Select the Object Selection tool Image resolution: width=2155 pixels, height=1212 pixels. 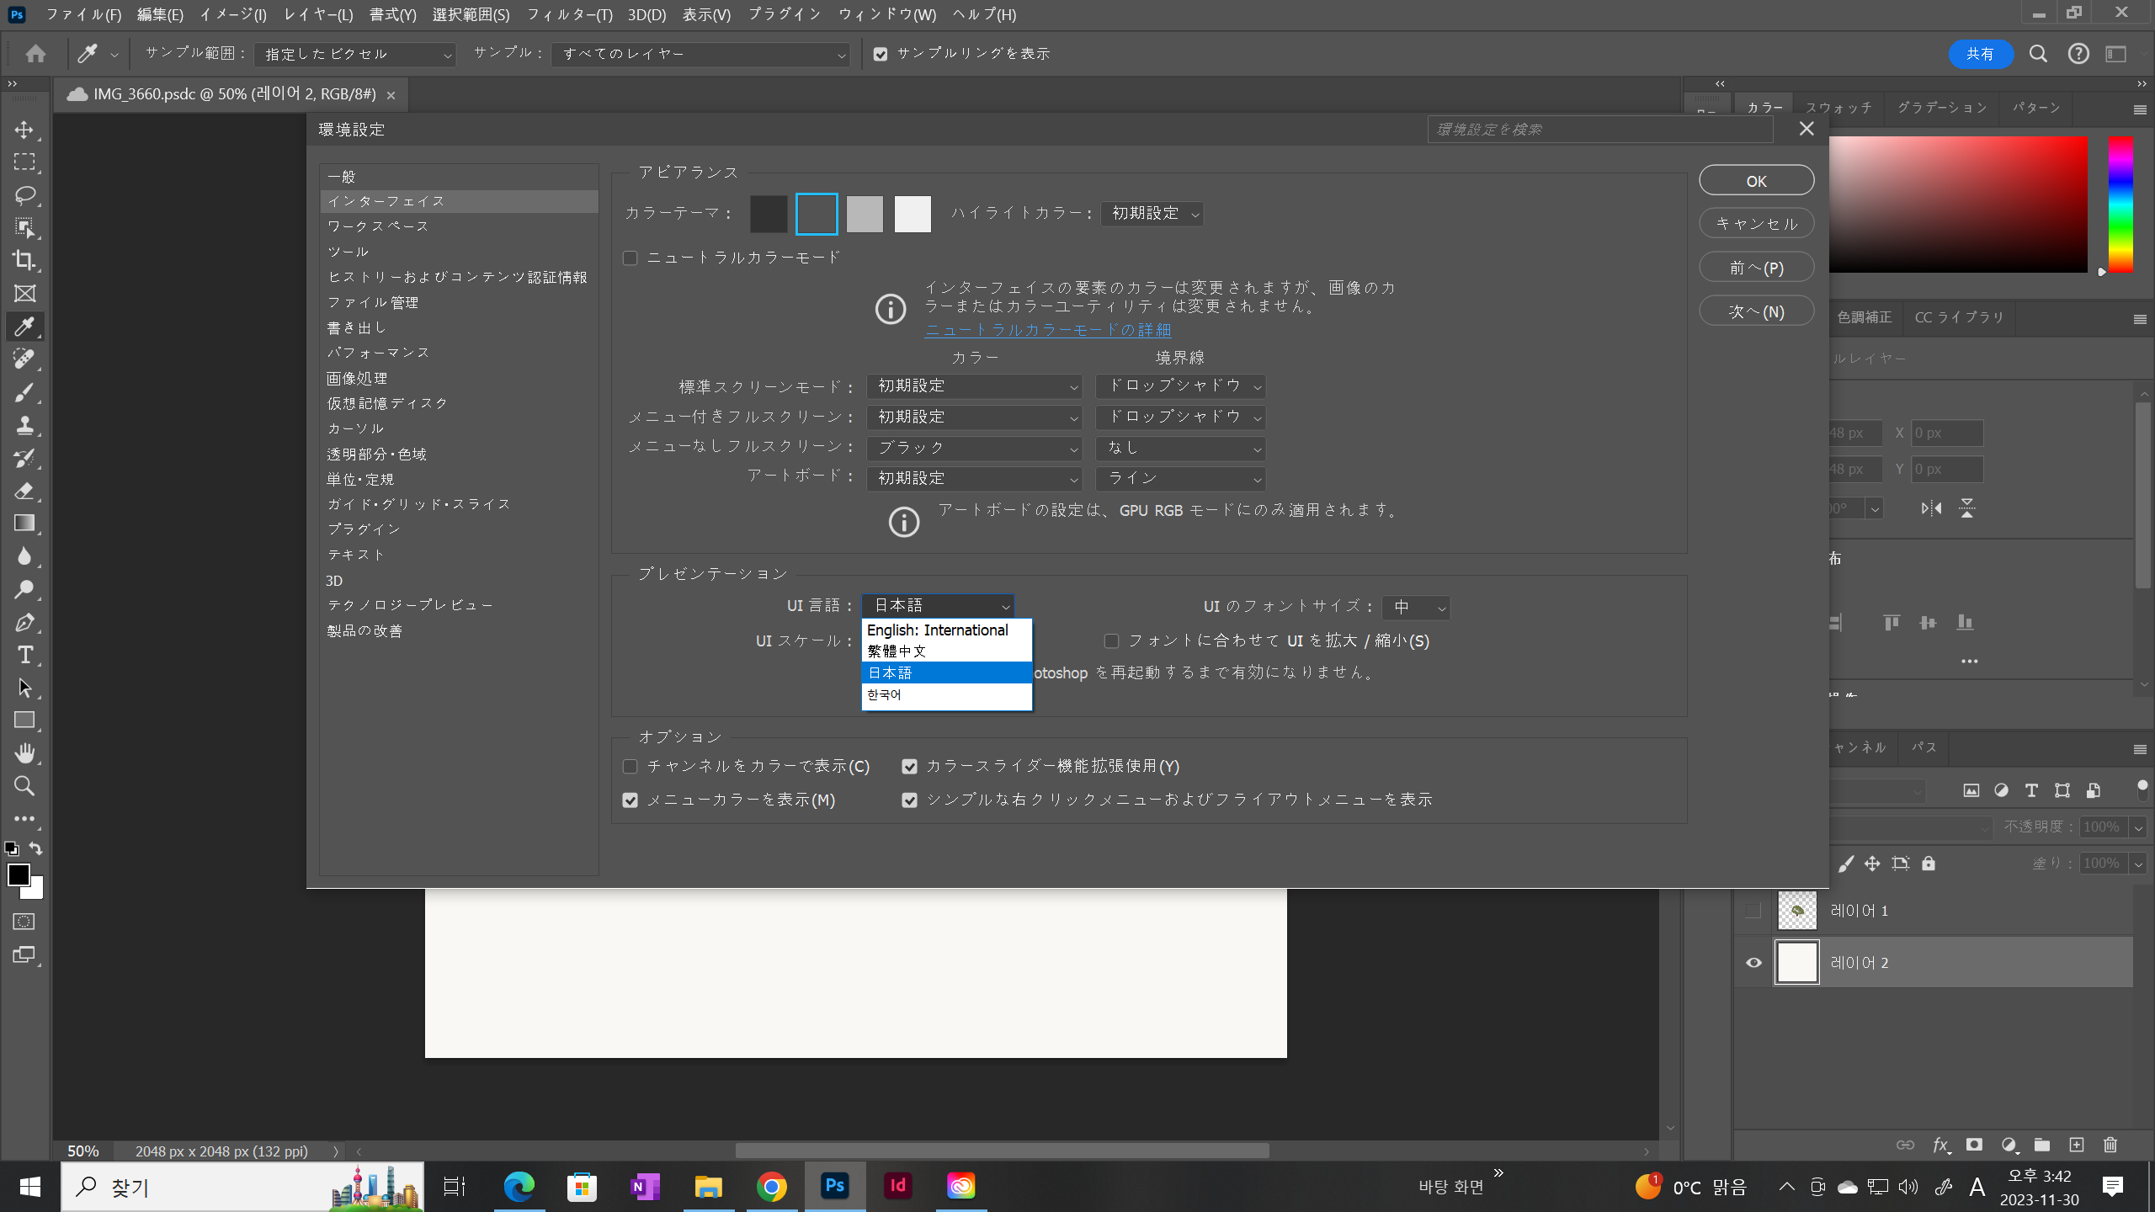point(24,227)
